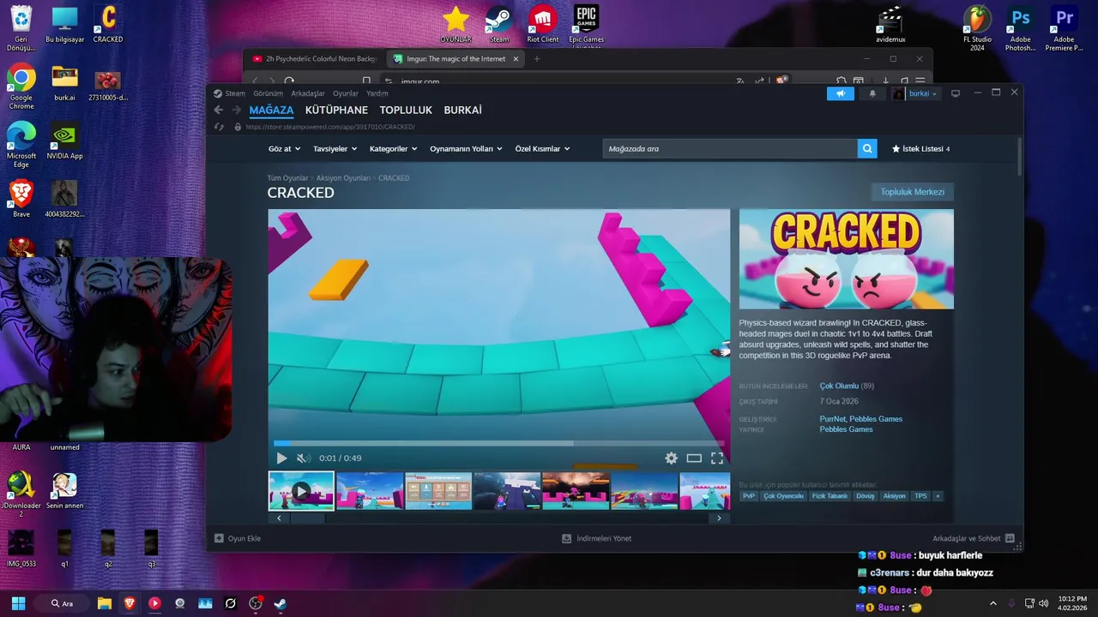The image size is (1098, 617).
Task: Click the Topluluk Merkezi button
Action: point(912,192)
